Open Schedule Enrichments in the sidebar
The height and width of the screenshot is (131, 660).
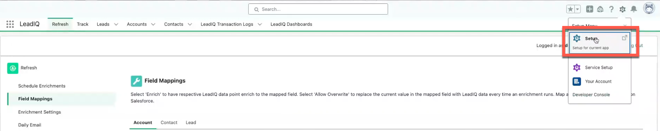(42, 86)
